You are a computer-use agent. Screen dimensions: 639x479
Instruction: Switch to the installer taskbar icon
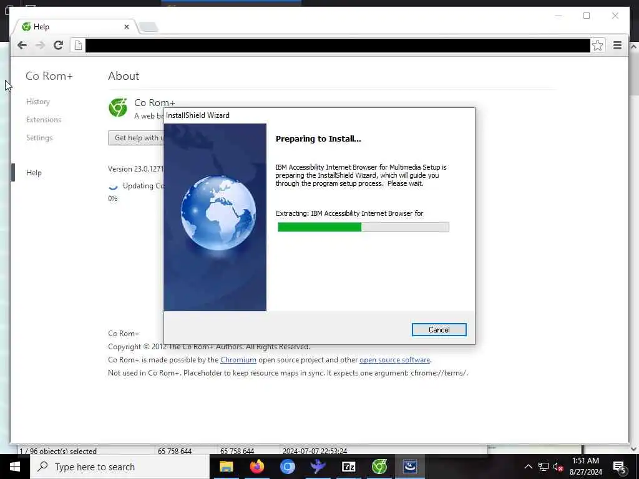(x=410, y=467)
